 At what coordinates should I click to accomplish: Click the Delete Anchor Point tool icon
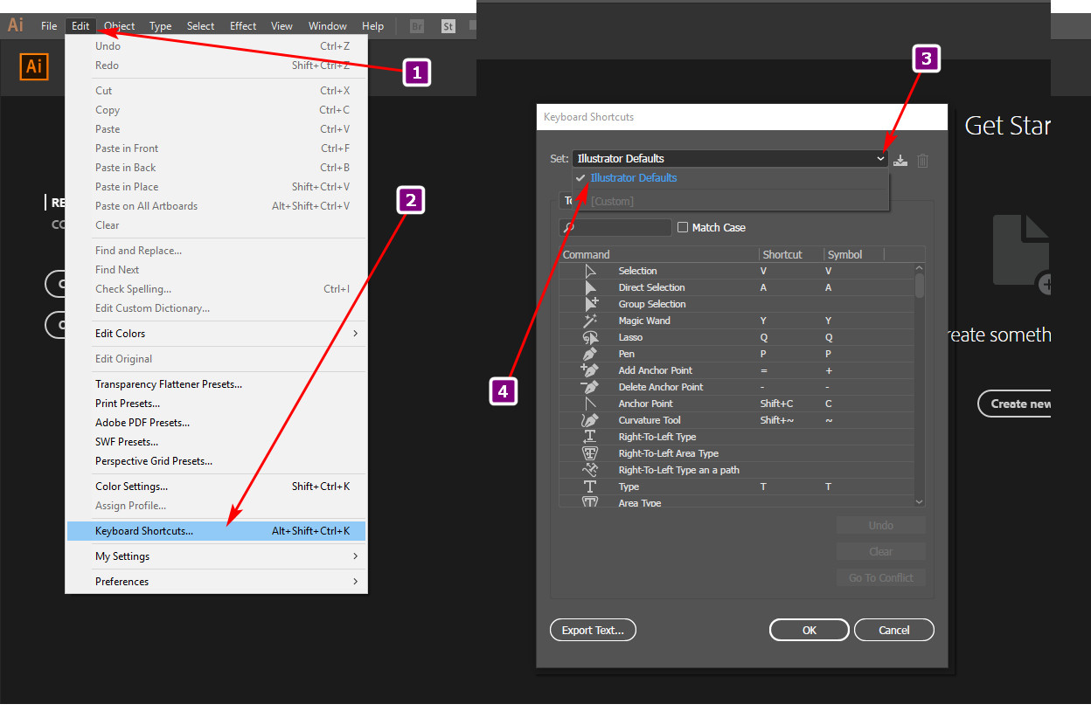pyautogui.click(x=590, y=387)
